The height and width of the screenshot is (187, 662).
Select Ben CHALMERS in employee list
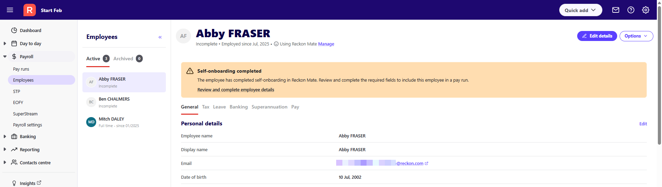[x=124, y=102]
